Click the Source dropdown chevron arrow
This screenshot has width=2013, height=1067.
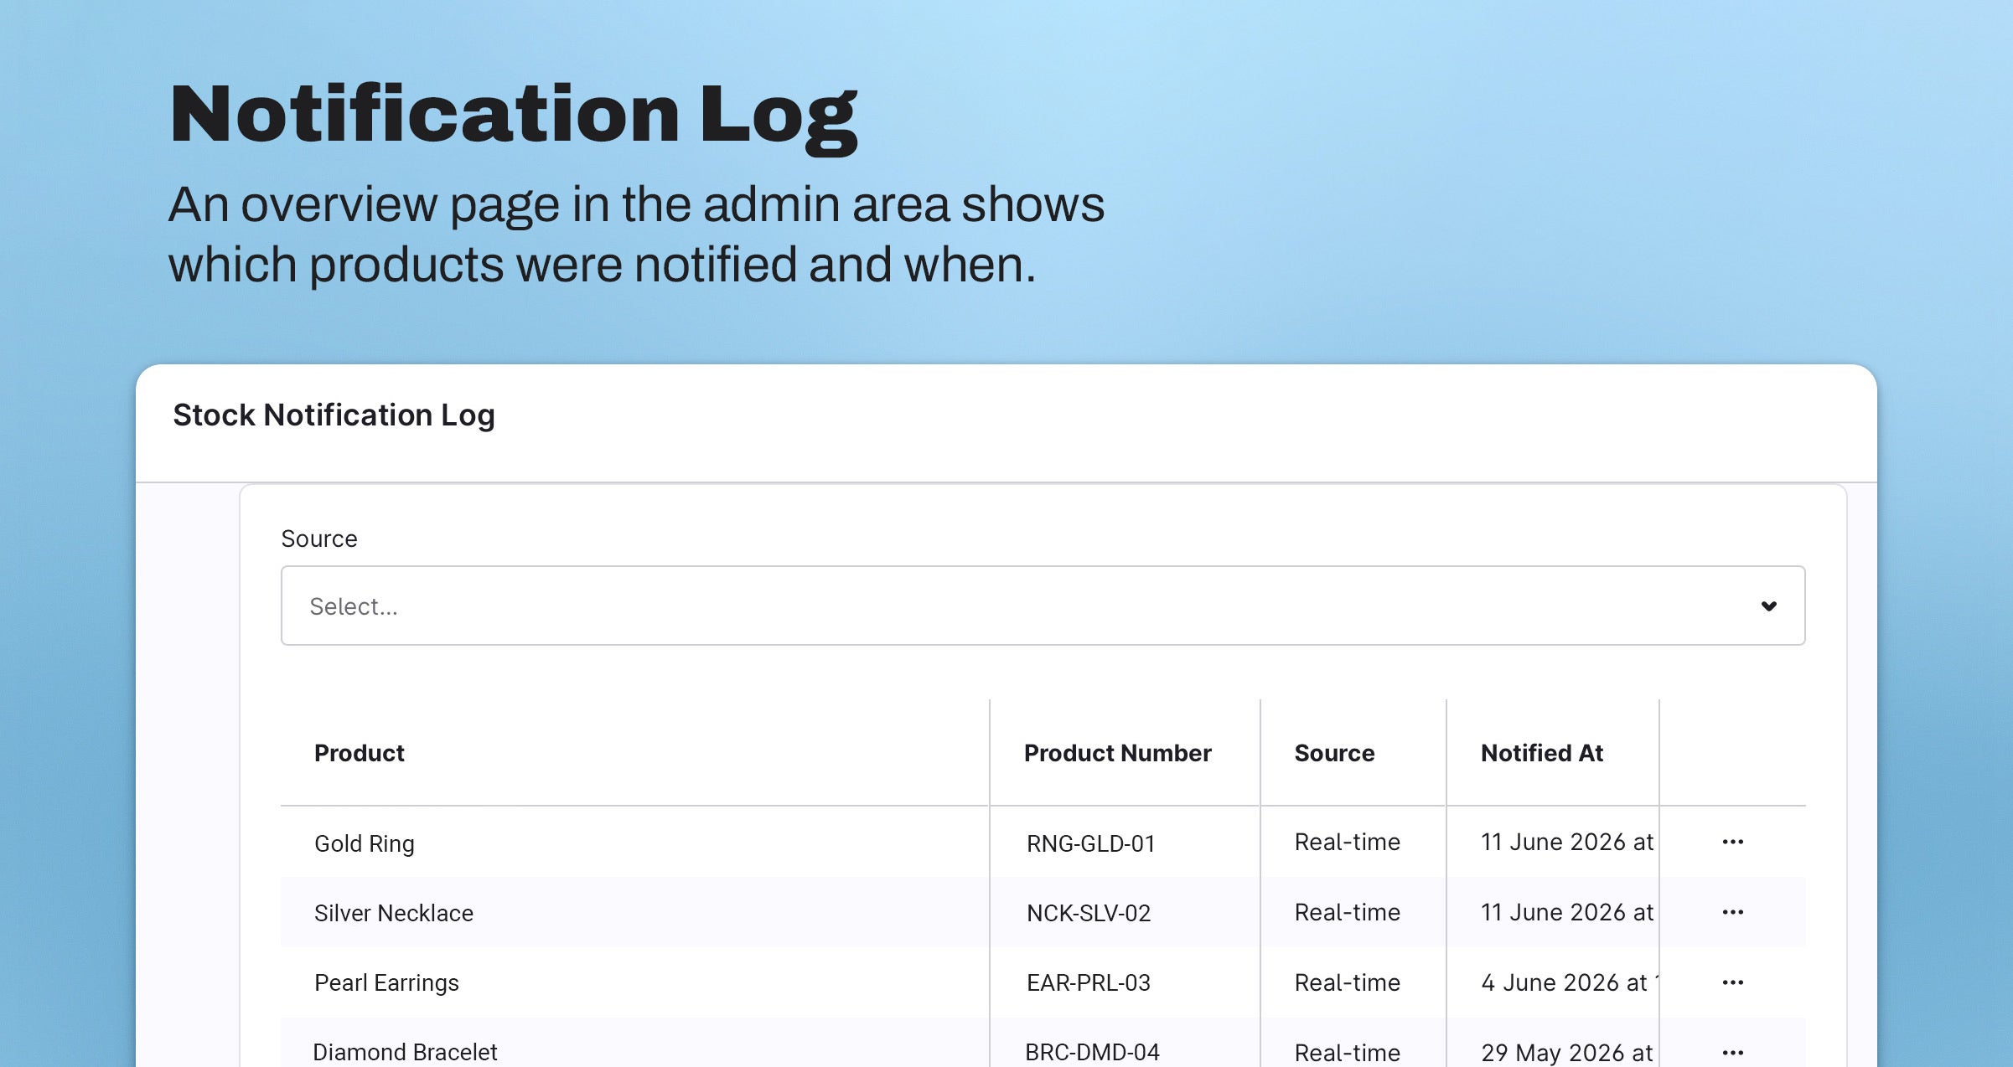pos(1768,606)
